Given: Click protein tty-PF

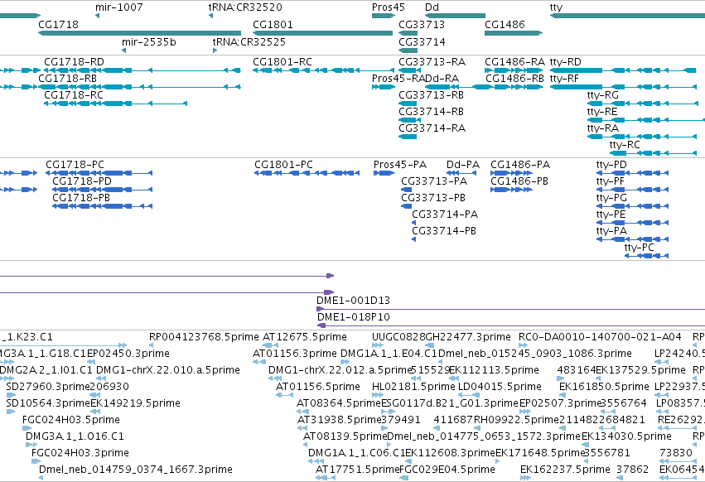Looking at the screenshot, I should pos(633,190).
